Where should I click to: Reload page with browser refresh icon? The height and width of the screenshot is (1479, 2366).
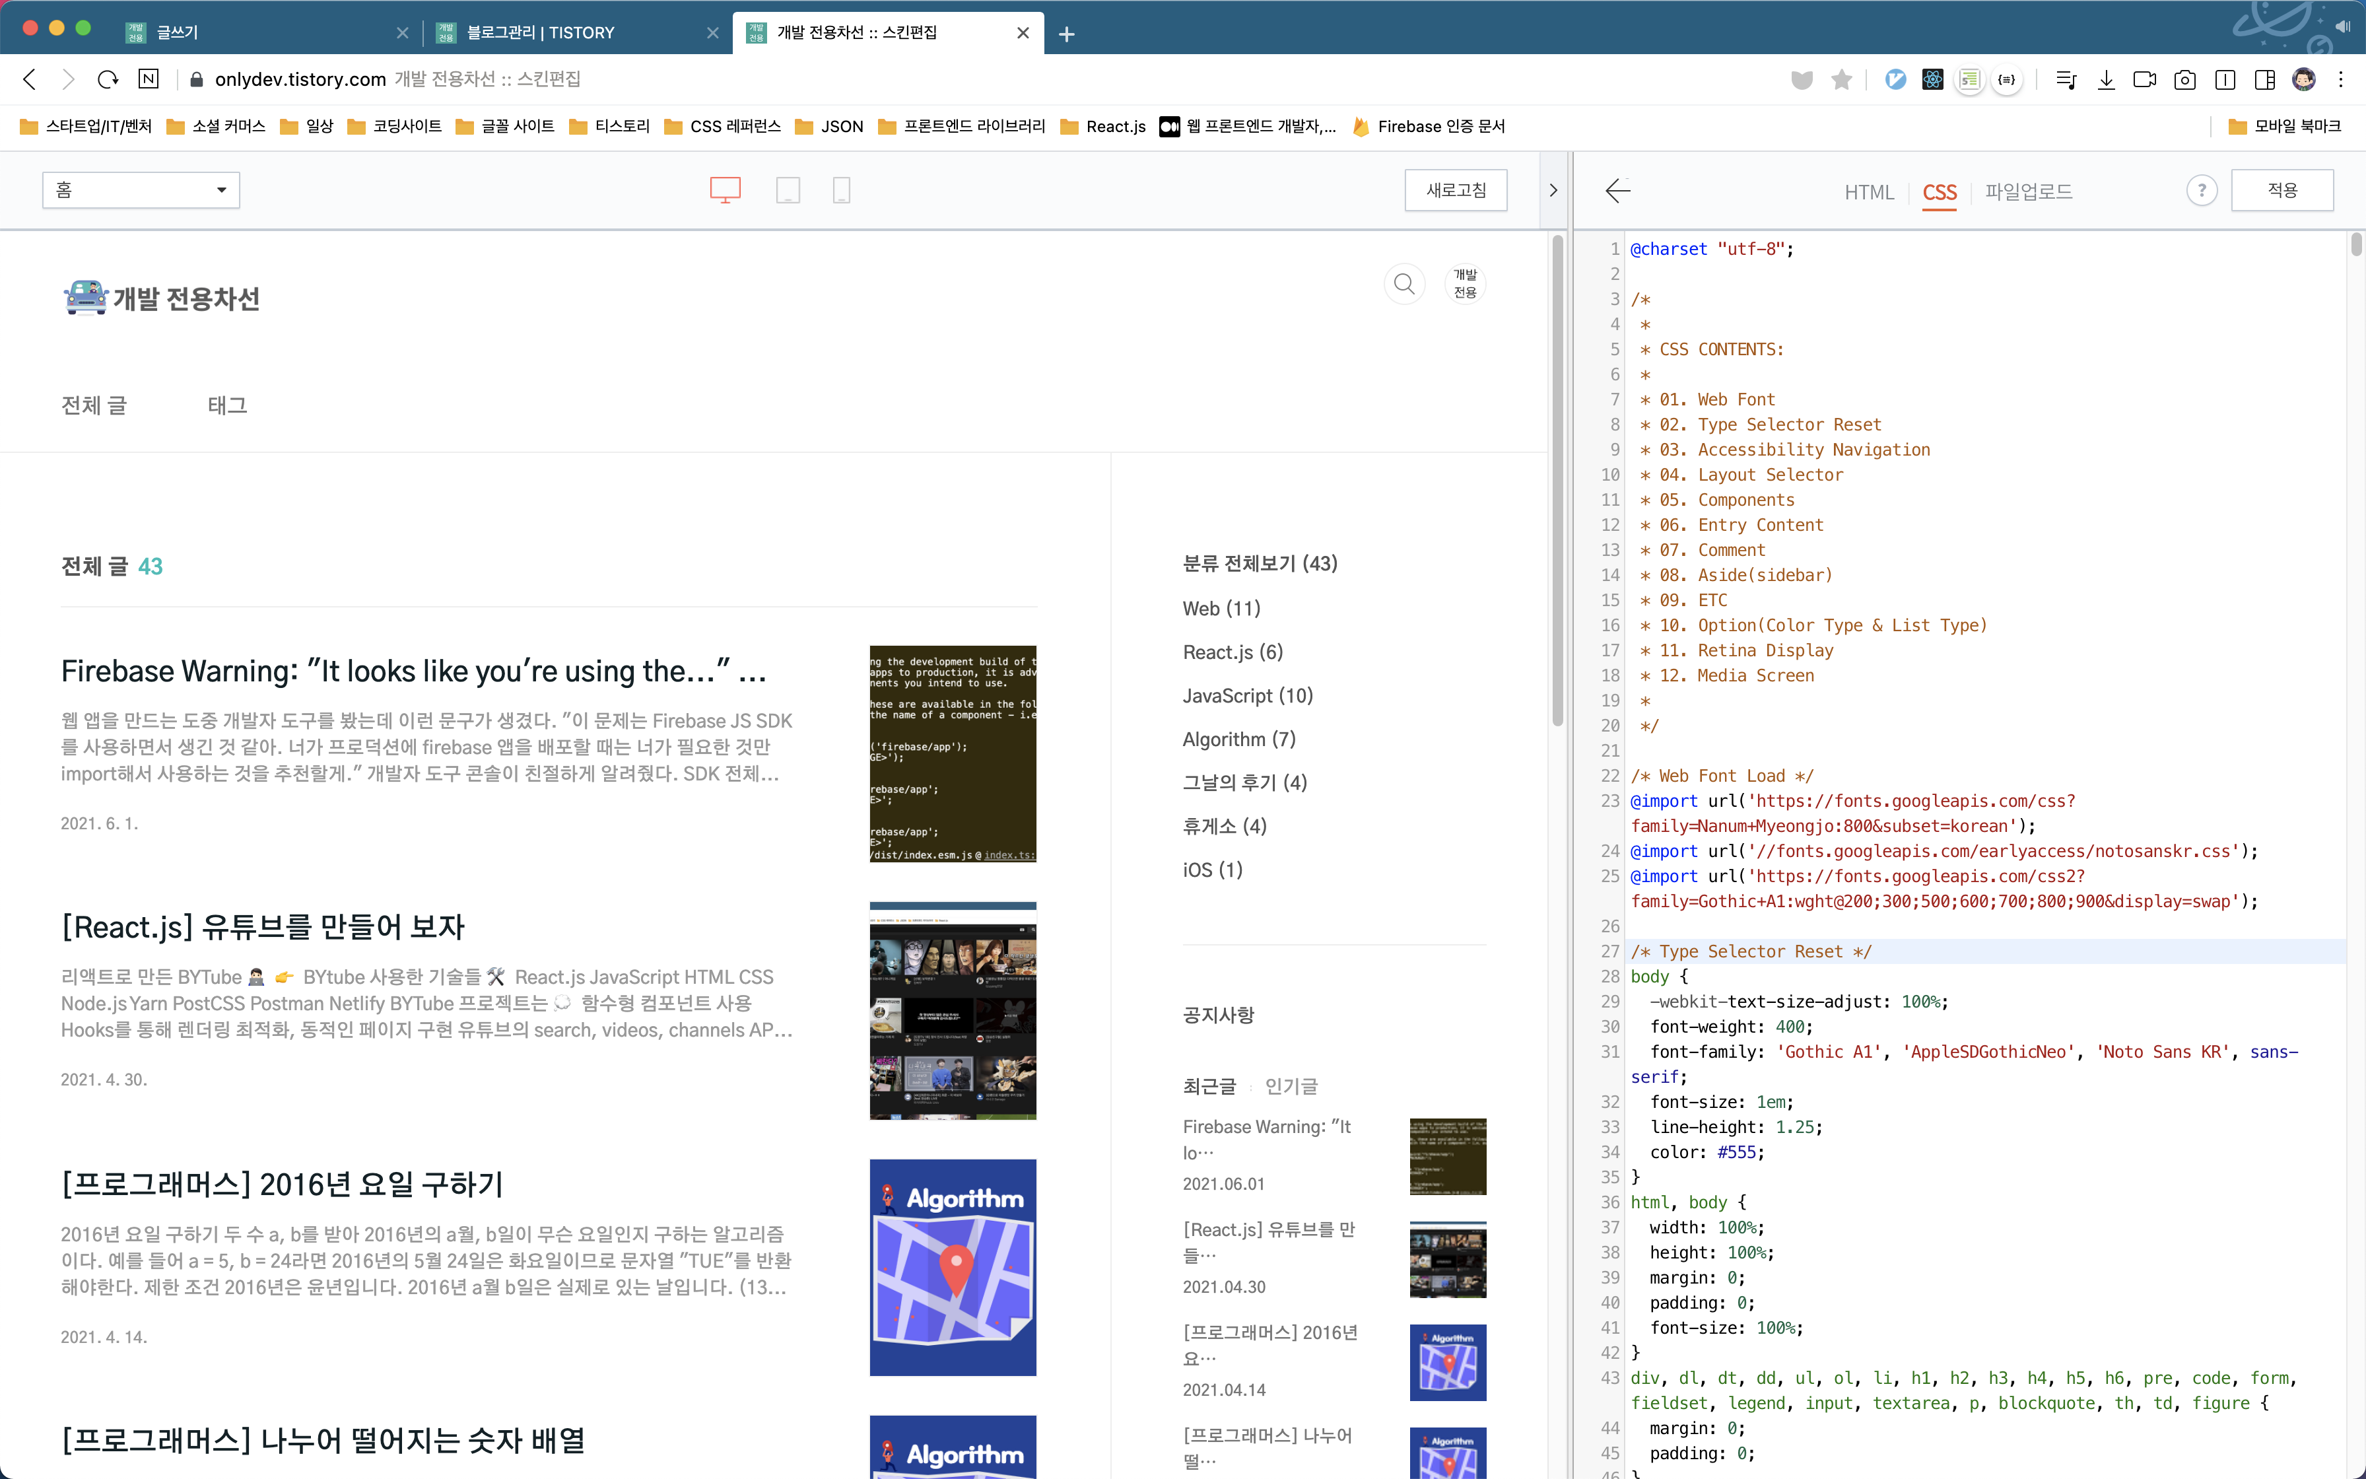tap(108, 79)
